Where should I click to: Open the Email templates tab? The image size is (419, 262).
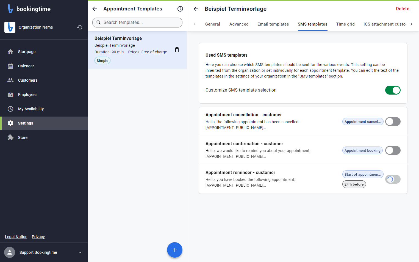pos(273,24)
